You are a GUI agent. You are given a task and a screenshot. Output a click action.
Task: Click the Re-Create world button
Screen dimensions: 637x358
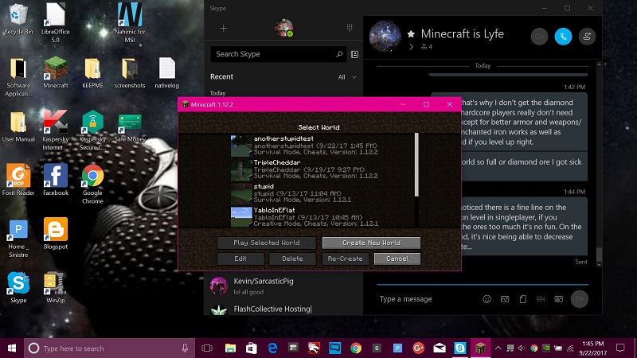tap(346, 259)
